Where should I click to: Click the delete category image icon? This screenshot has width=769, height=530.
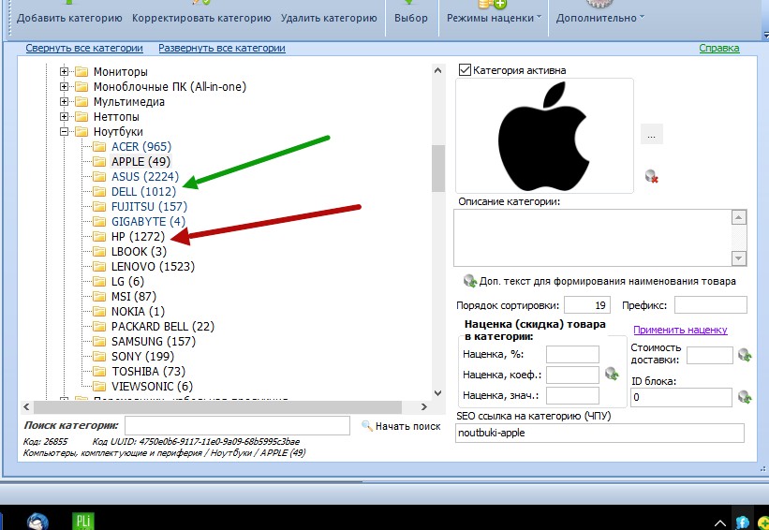651,176
